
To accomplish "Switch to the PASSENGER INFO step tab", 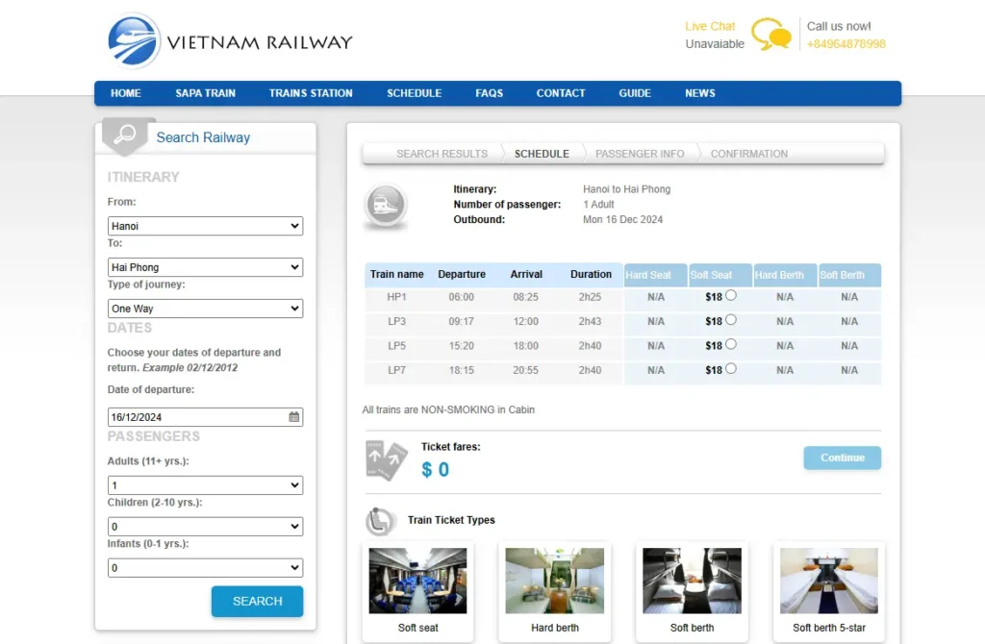I will point(640,154).
